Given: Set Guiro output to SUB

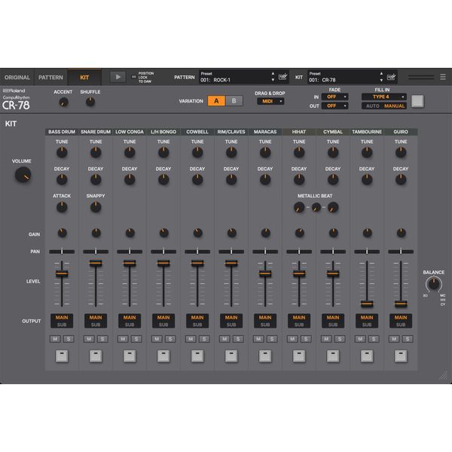Looking at the screenshot, I should pos(401,325).
